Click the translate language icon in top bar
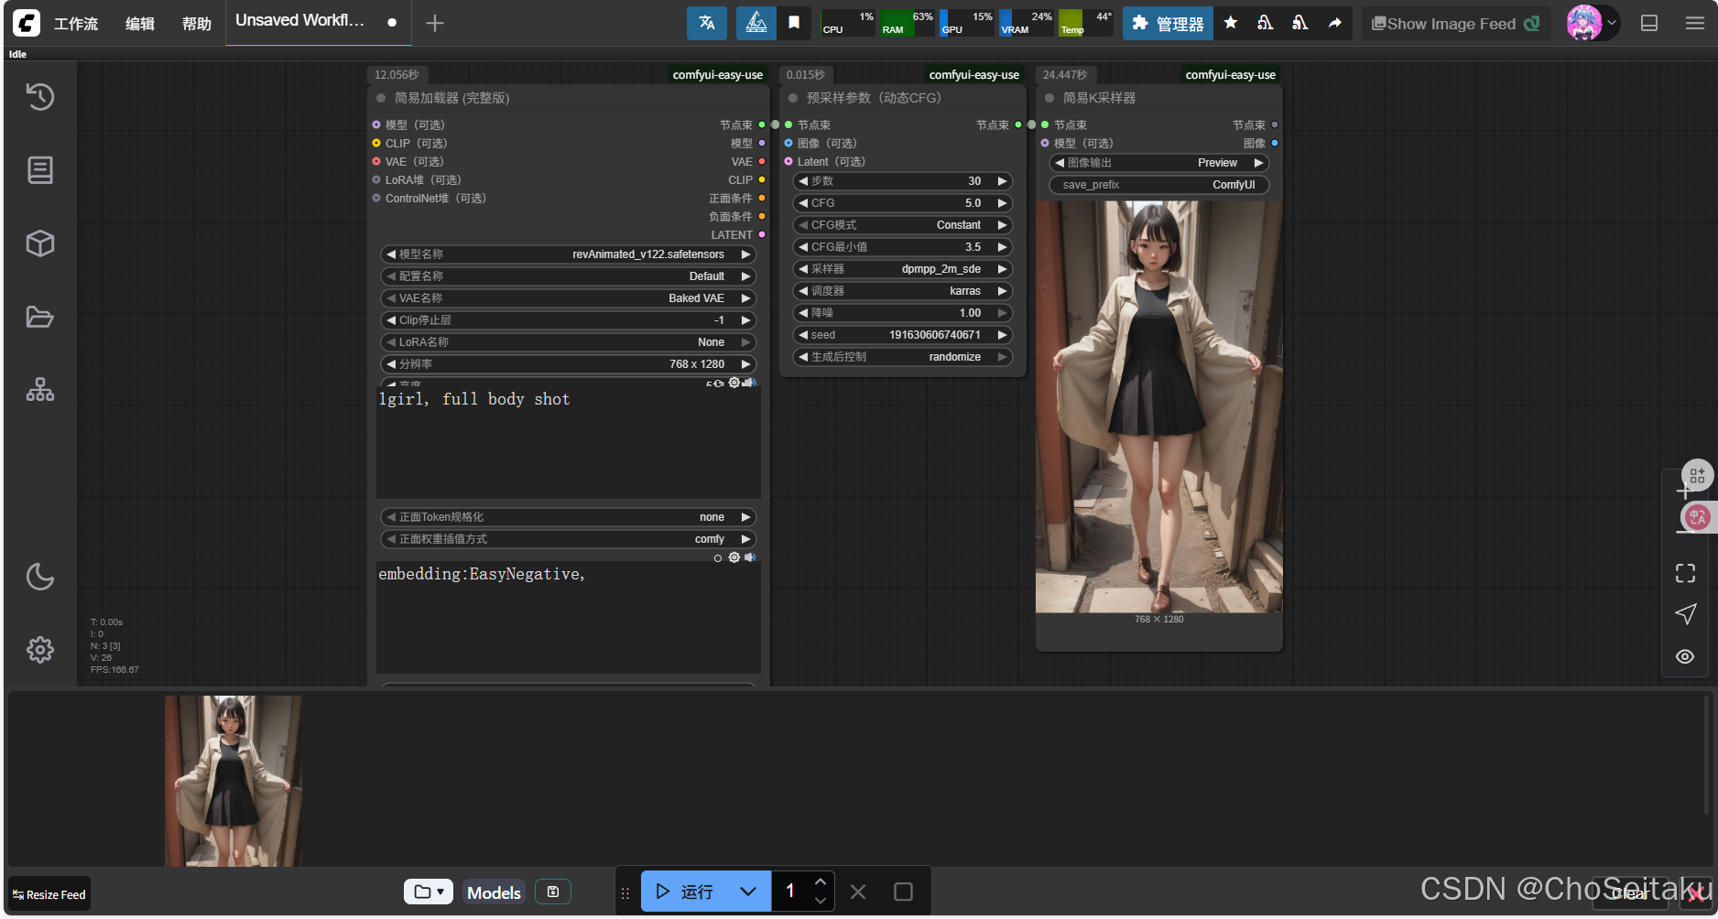Screen dimensions: 1718x919 pos(706,23)
